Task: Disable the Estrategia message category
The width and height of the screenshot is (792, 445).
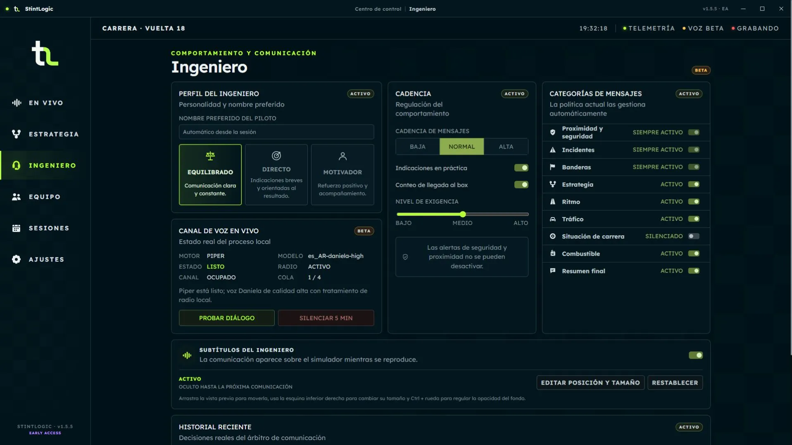Action: pyautogui.click(x=694, y=185)
